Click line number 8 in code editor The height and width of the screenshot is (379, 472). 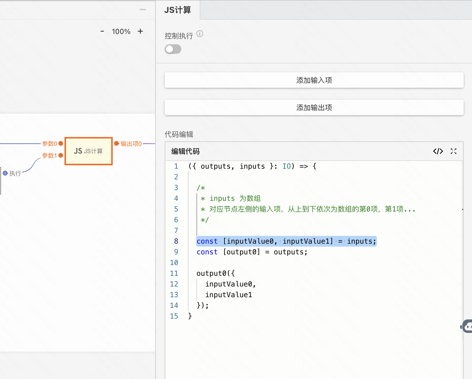point(176,241)
